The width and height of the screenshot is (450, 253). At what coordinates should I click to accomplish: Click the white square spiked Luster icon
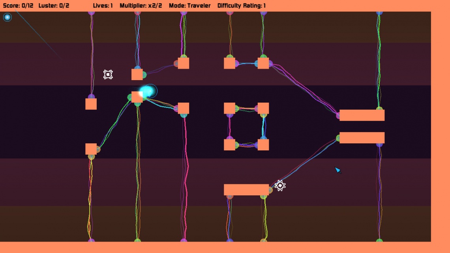tap(108, 75)
